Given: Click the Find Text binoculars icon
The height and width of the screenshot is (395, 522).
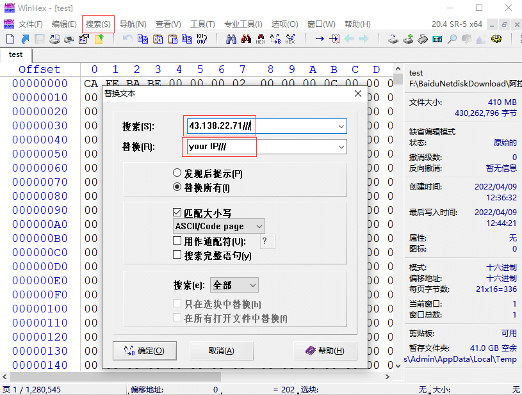Looking at the screenshot, I should [x=231, y=39].
